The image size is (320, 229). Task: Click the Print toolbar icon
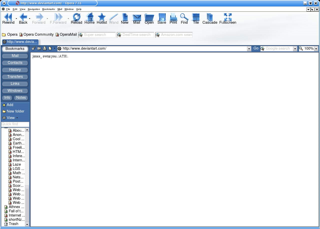coord(173,17)
